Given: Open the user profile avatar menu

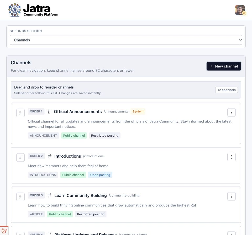Looking at the screenshot, I should 240,10.
